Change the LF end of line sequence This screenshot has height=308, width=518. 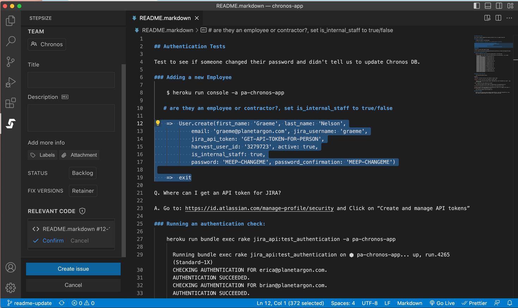coord(387,303)
